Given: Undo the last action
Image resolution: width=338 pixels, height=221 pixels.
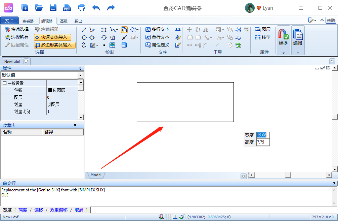Looking at the screenshot, I should [x=96, y=8].
